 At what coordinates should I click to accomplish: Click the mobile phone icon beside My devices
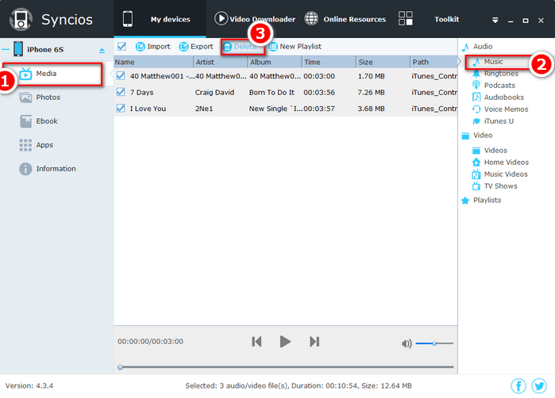click(128, 19)
